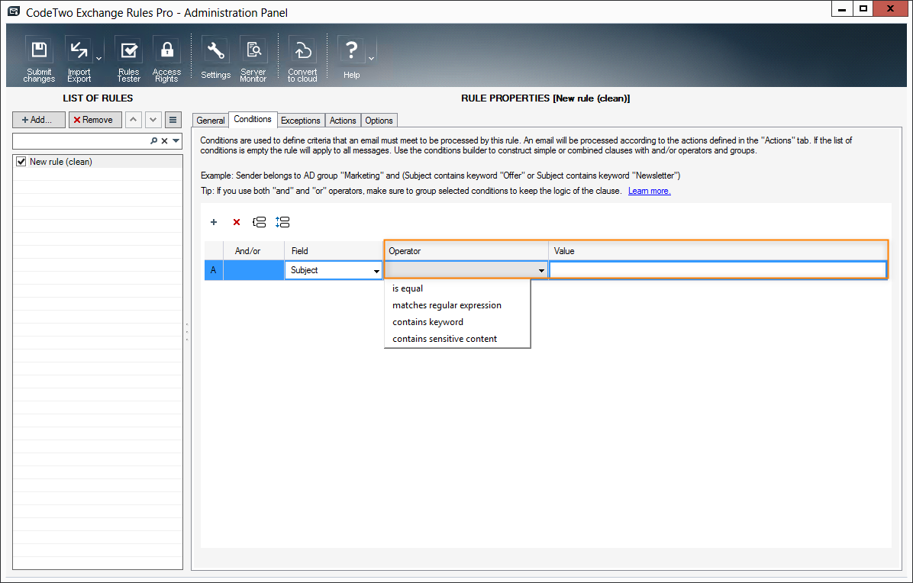Follow the Learn more link
The width and height of the screenshot is (913, 583).
click(649, 191)
